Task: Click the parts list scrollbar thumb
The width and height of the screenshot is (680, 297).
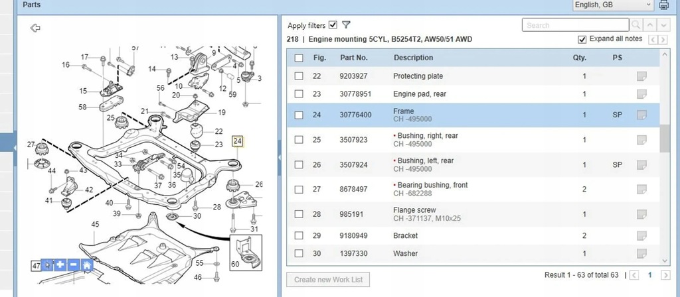Action: tap(665, 139)
